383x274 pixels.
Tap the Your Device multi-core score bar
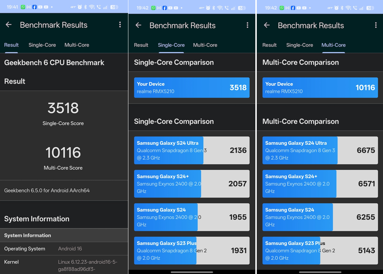tap(320, 87)
